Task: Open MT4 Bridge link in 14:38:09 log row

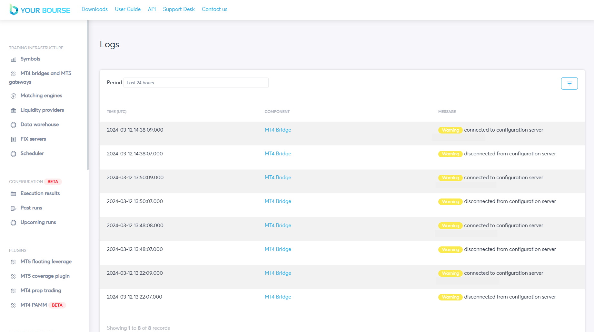Action: (x=278, y=130)
